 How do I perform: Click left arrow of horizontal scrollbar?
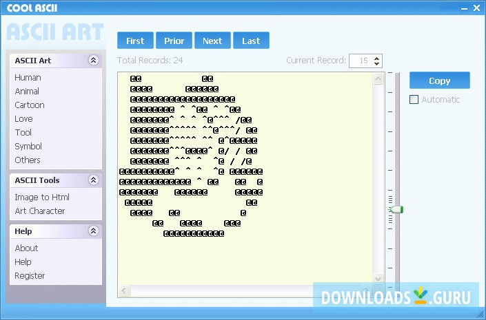click(x=124, y=291)
